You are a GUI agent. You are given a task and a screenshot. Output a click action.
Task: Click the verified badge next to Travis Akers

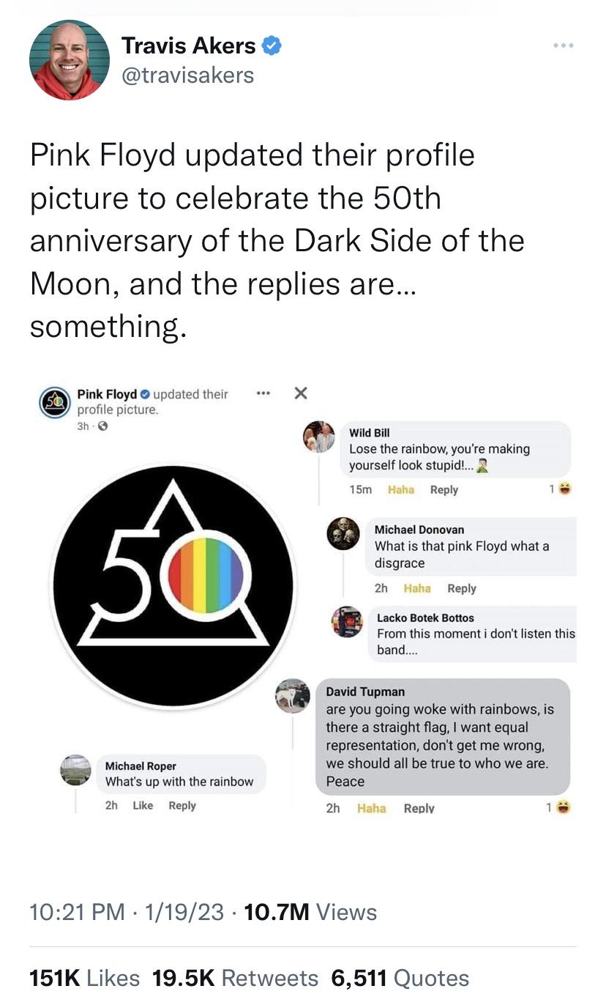point(272,46)
